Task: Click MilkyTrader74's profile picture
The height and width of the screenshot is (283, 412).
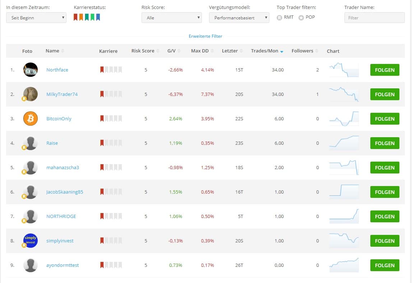Action: (31, 94)
